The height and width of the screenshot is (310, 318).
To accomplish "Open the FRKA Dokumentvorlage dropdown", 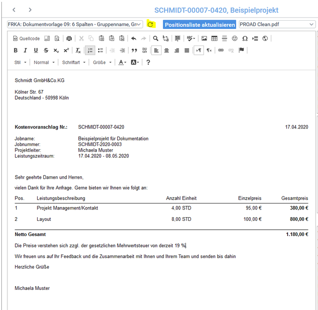I will [75, 24].
